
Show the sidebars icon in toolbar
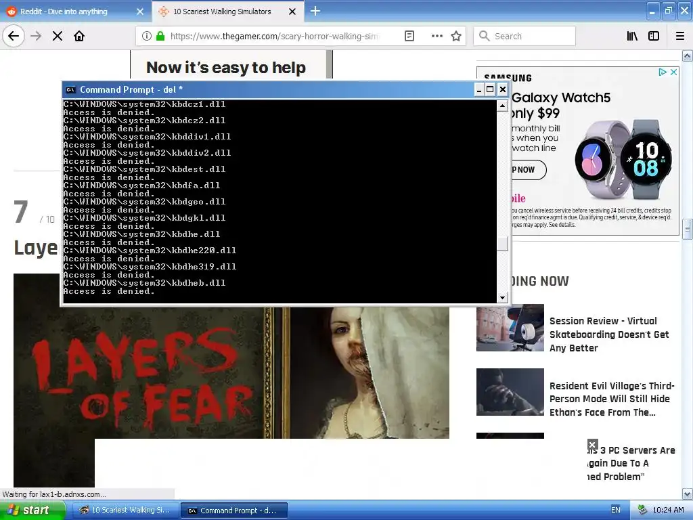pos(654,36)
